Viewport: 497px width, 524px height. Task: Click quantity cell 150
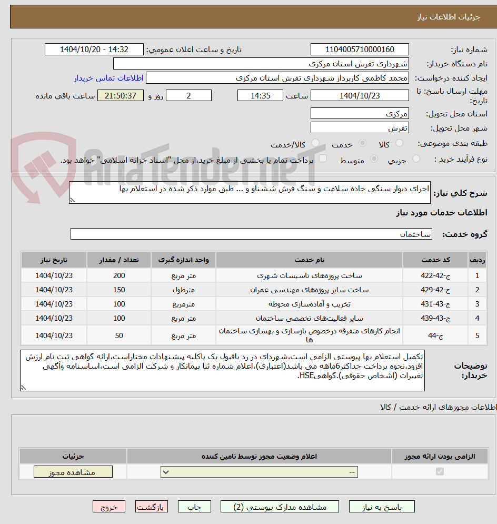click(x=119, y=290)
